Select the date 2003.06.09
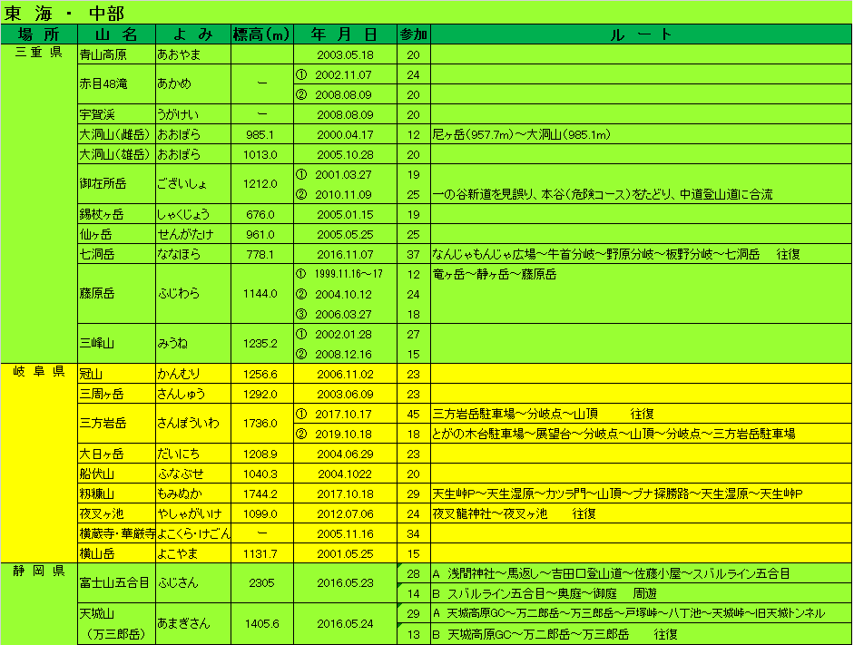The image size is (854, 645). pos(345,394)
